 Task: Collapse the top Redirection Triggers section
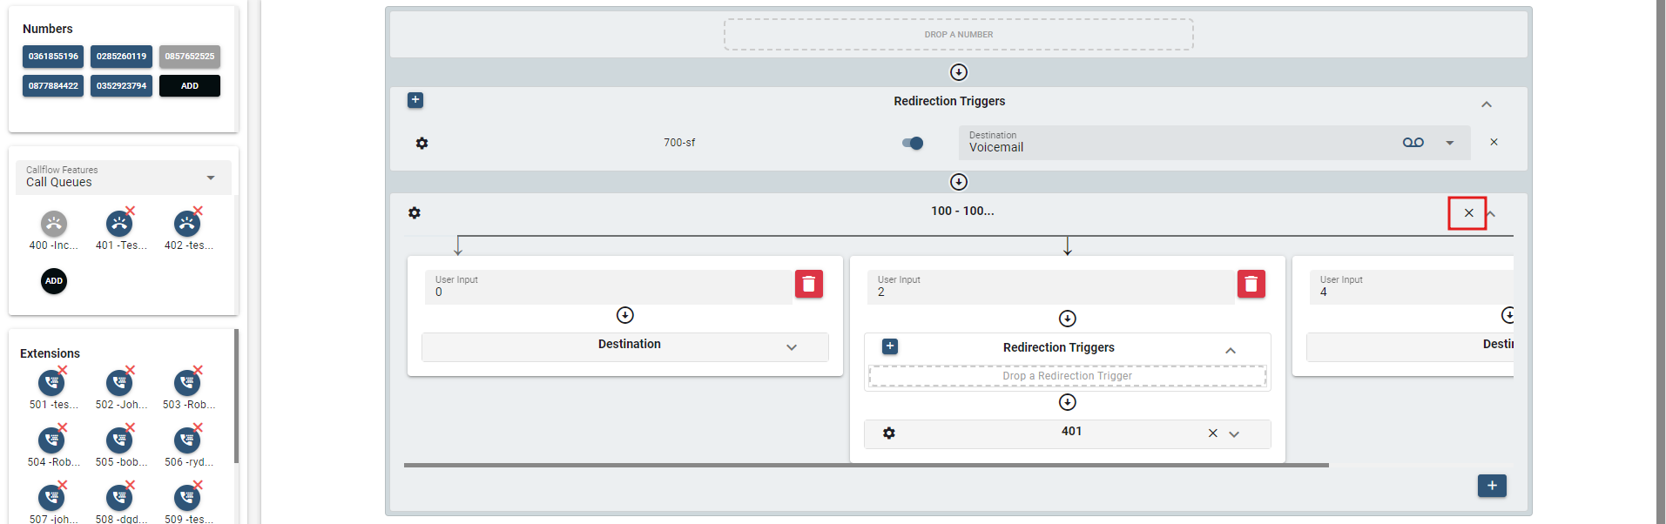tap(1487, 104)
